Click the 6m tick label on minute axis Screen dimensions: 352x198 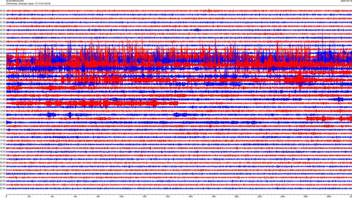coord(75,197)
